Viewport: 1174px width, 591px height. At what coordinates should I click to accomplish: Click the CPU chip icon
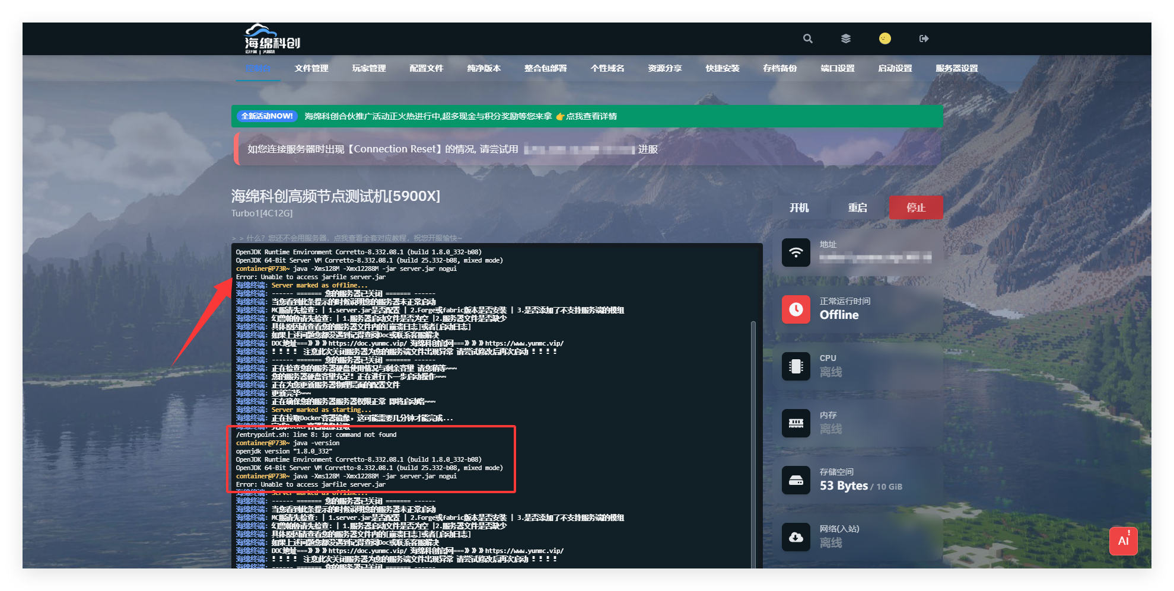click(796, 366)
